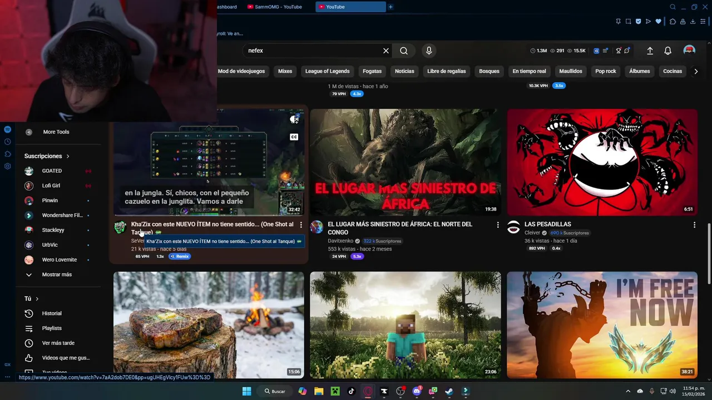Open TikTok from the taskbar
This screenshot has height=400, width=712.
(351, 391)
